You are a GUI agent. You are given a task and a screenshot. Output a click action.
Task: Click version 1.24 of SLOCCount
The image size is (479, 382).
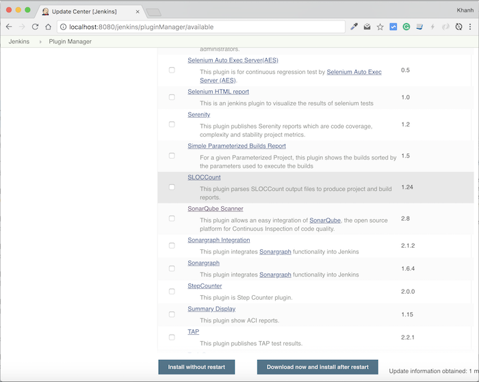[407, 187]
